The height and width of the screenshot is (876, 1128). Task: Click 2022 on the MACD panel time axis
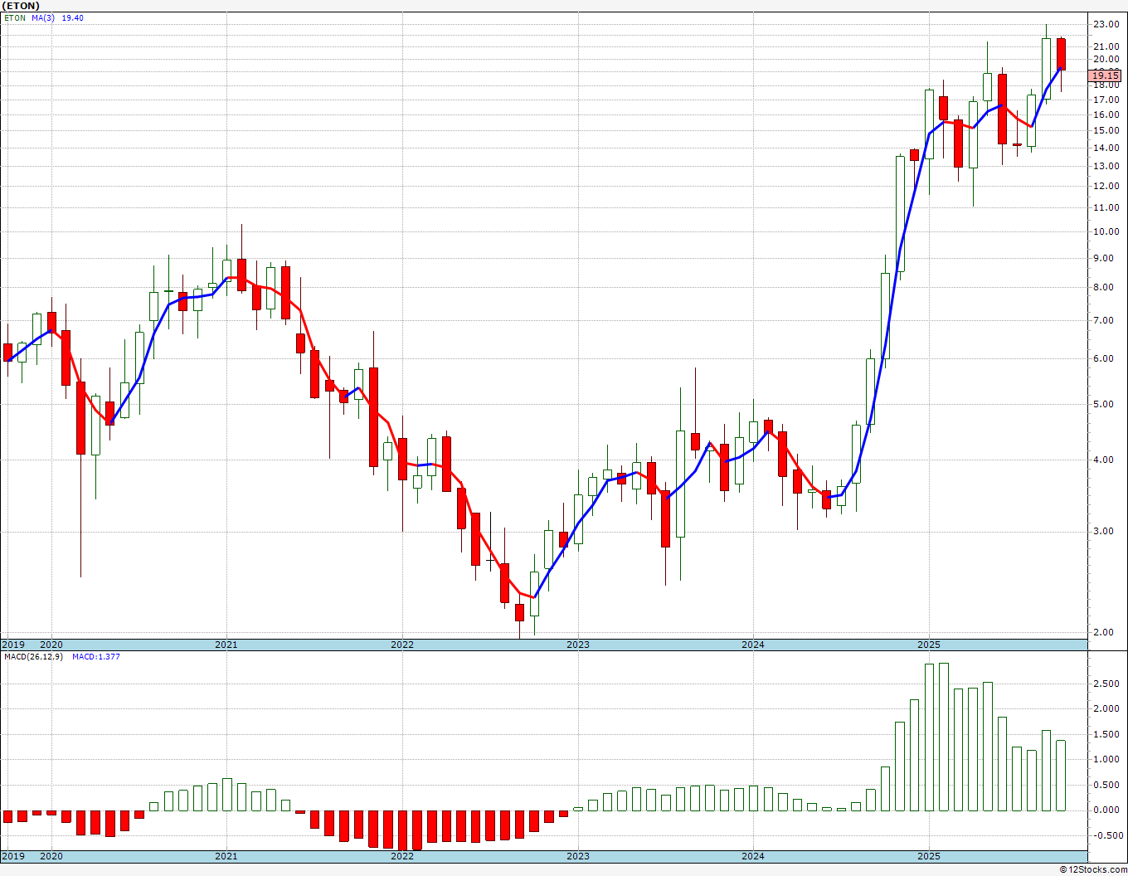coord(402,856)
